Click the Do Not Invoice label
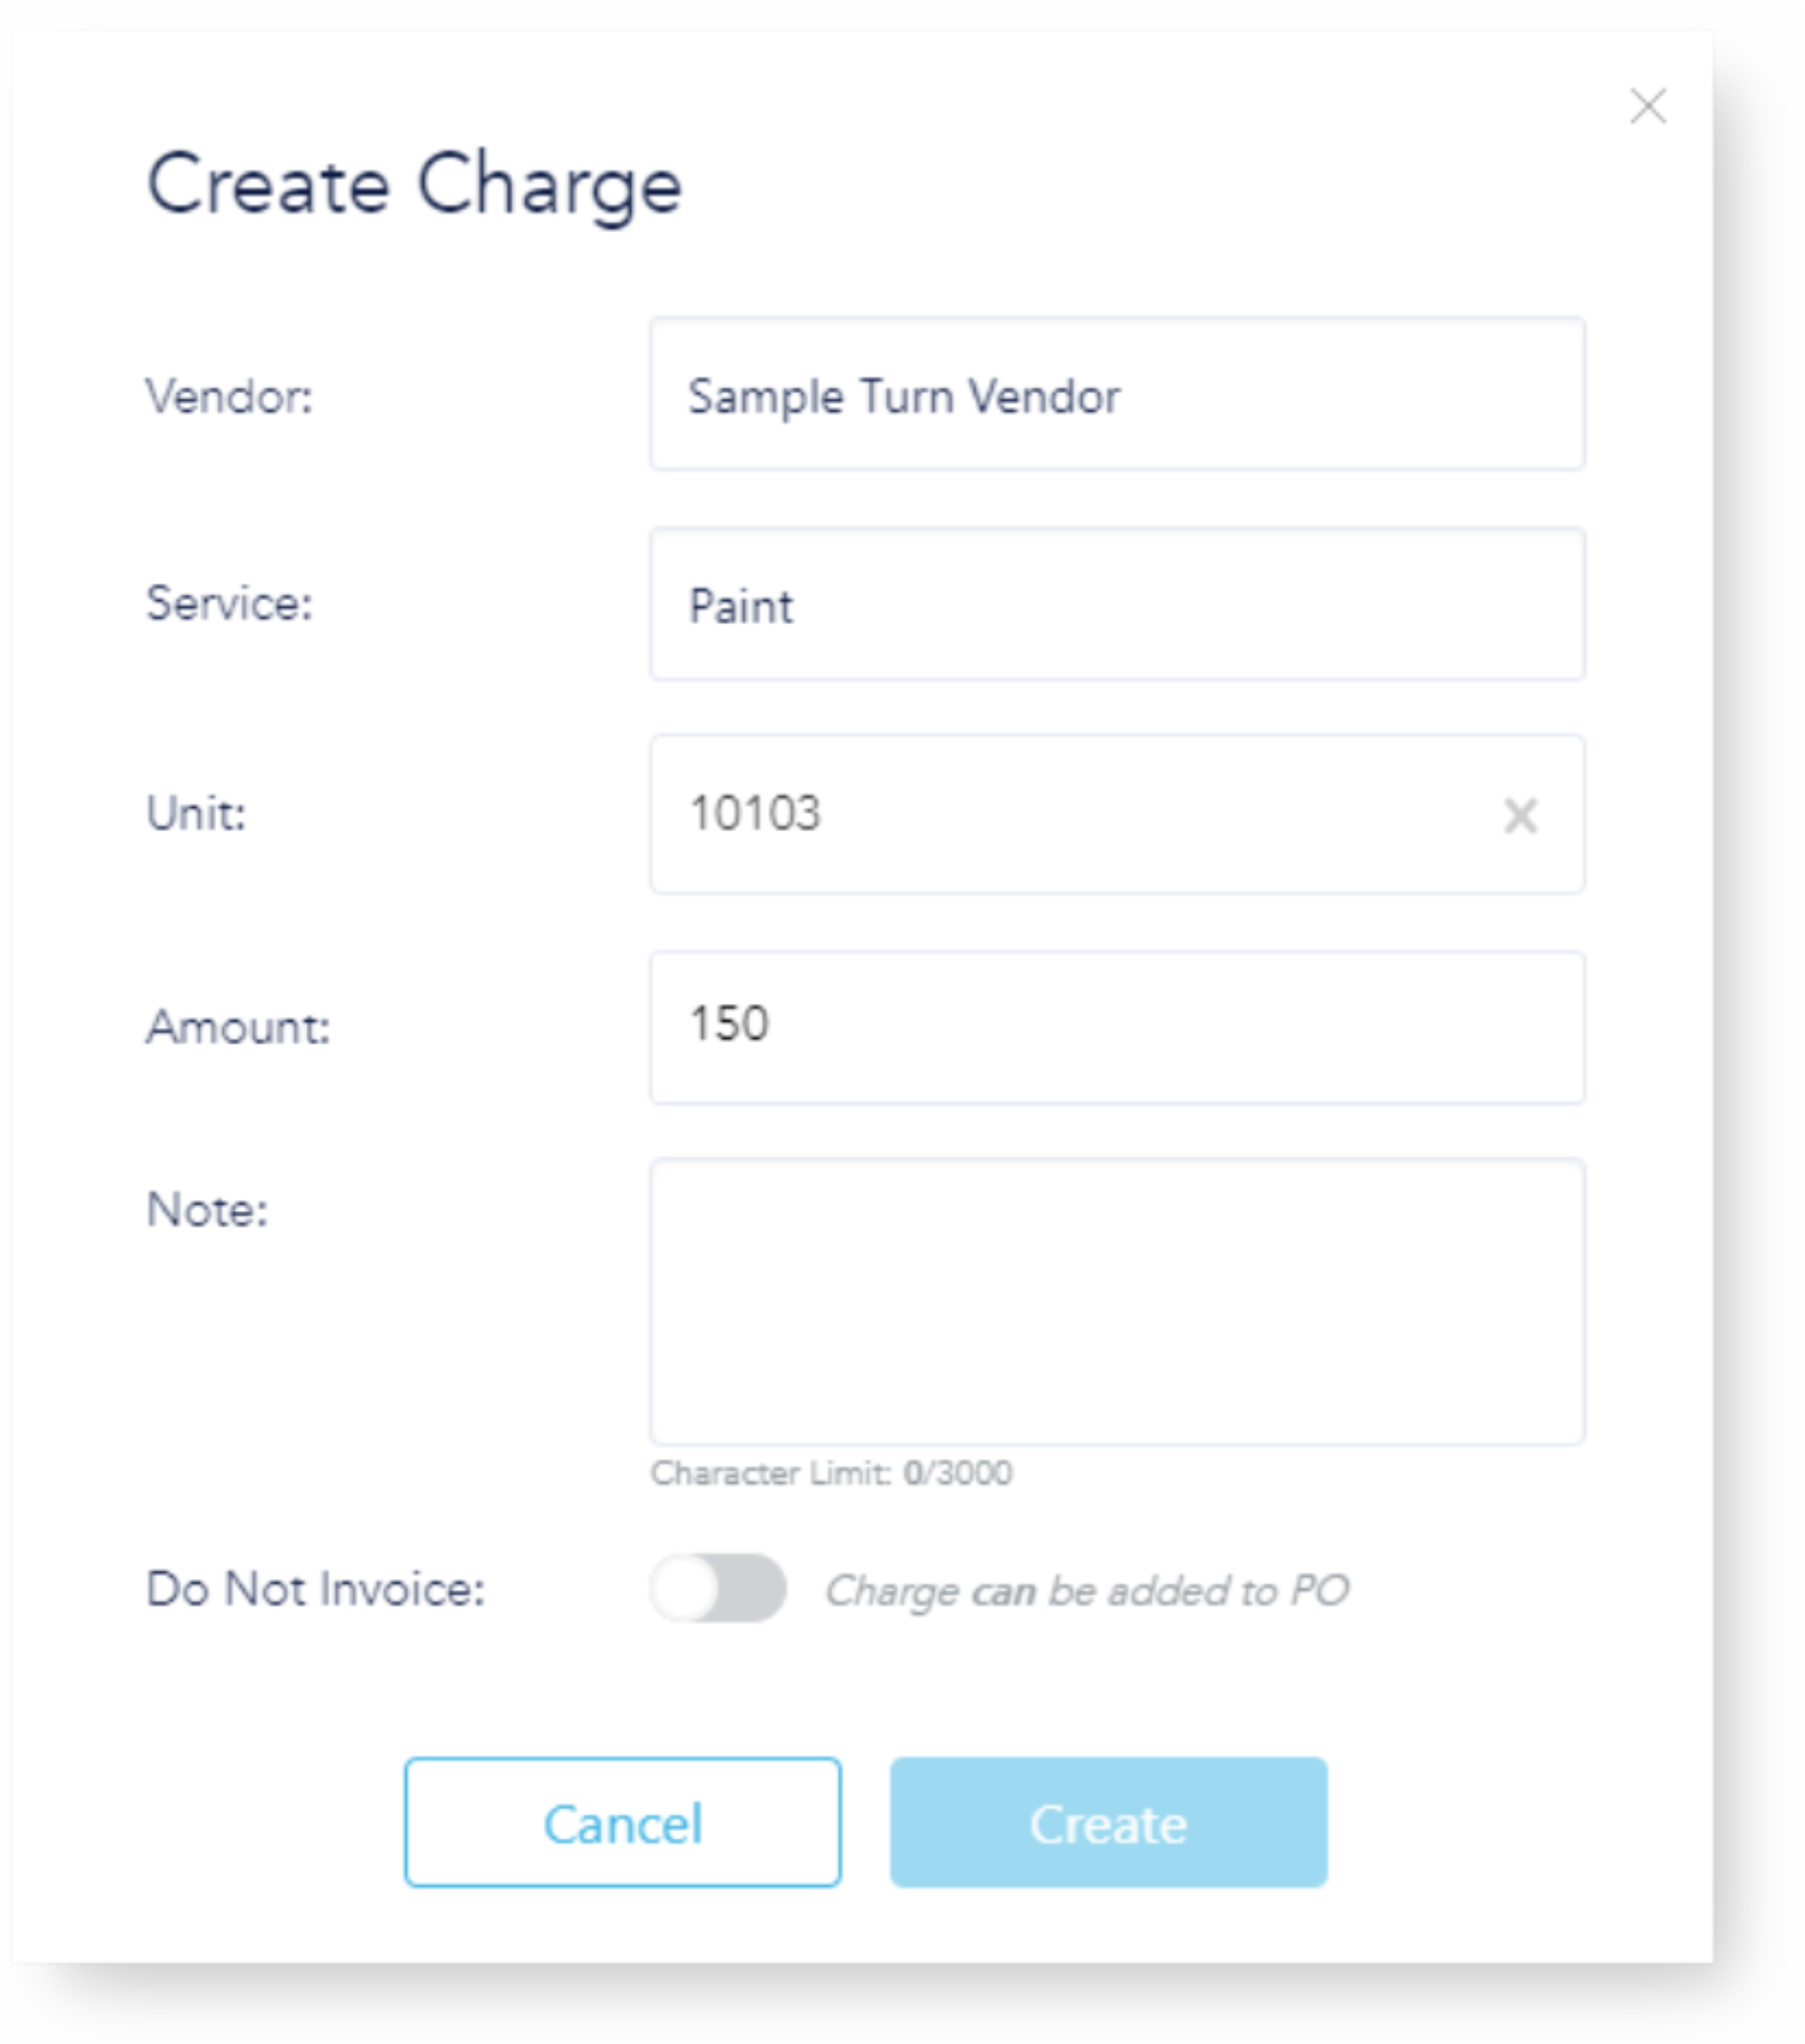Screen dimensions: 1805x2044 coord(315,1589)
